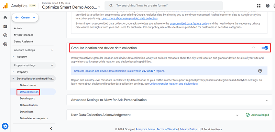Viewport: 275px width, 132px height.
Task: Open the Terms of Service footer link
Action: 167,129
